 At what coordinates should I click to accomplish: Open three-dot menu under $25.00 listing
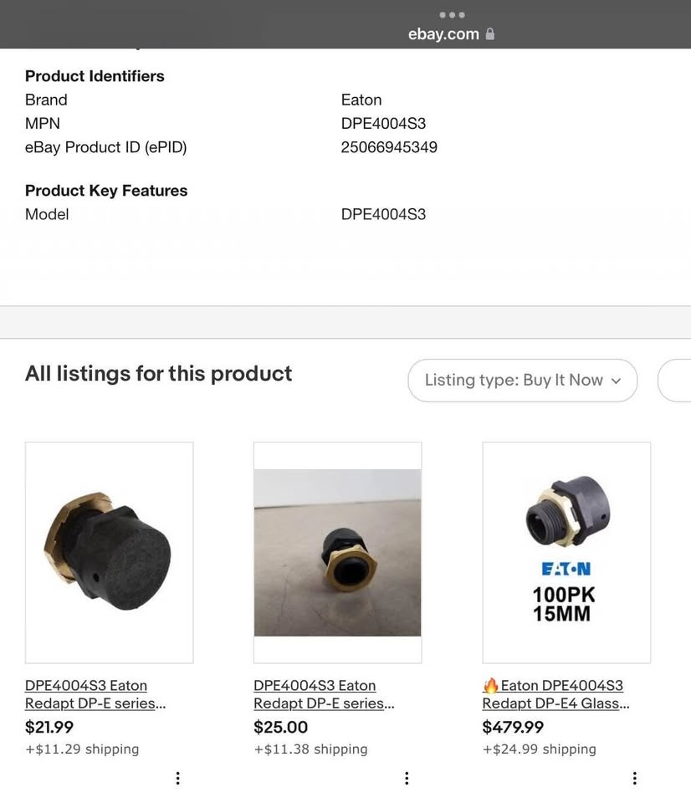coord(407,779)
